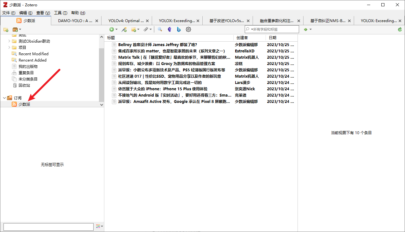Switch to the 基于自纠正NMS-B tab

pos(328,21)
